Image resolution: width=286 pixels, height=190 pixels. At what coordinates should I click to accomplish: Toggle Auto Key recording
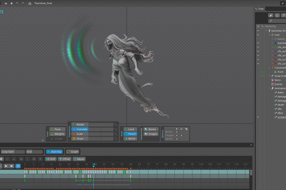point(54,152)
